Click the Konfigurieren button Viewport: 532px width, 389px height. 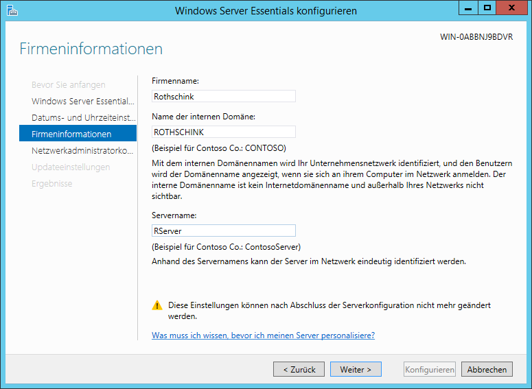[x=430, y=369]
